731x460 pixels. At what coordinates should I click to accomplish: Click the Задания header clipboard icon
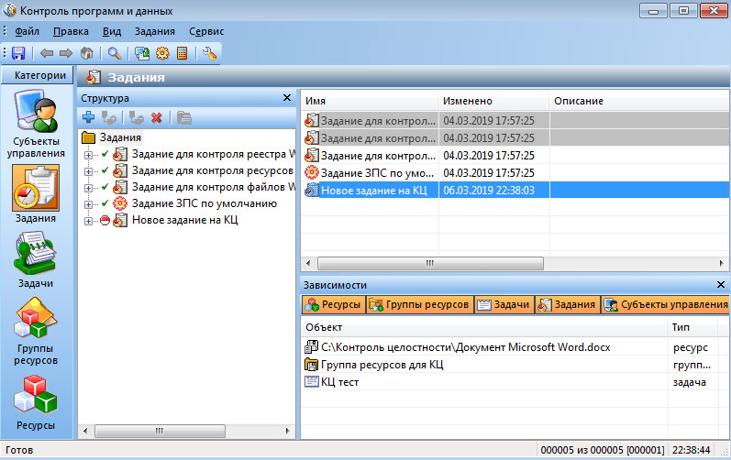94,77
